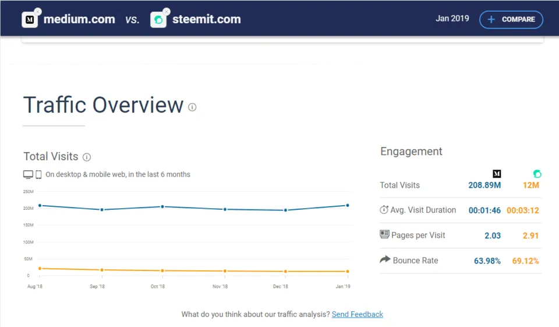Click the 2.03 pages per visit value
This screenshot has width=559, height=327.
493,235
